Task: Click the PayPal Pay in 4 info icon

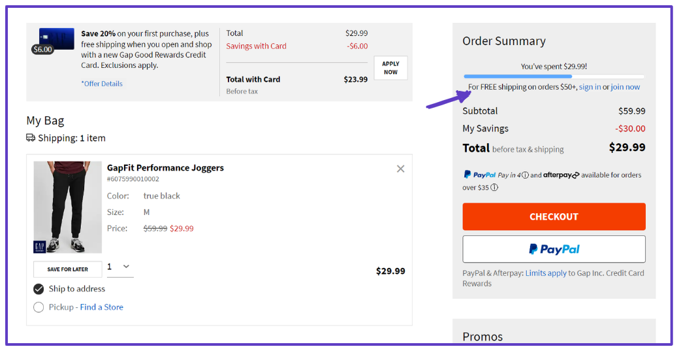Action: (526, 175)
